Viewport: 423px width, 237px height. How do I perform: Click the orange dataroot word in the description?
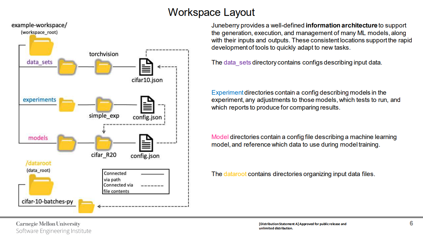235,174
